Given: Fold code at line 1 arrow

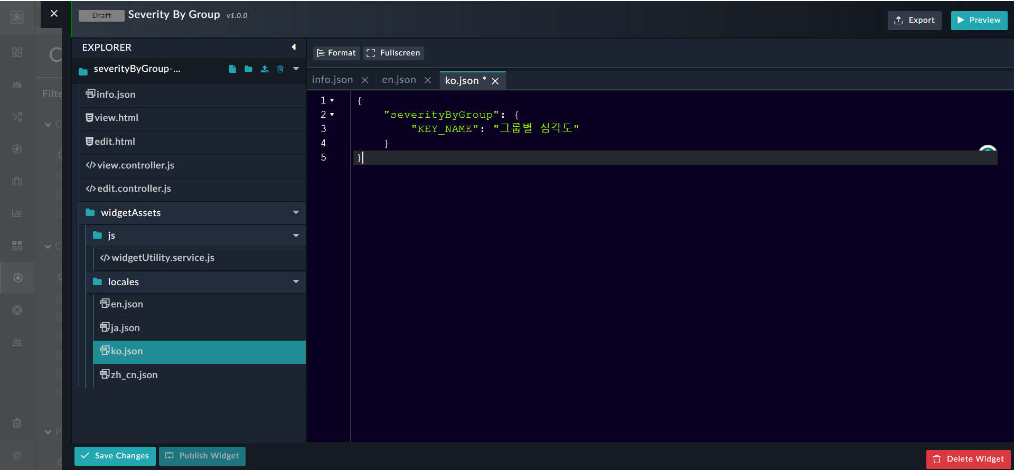Looking at the screenshot, I should pyautogui.click(x=332, y=100).
